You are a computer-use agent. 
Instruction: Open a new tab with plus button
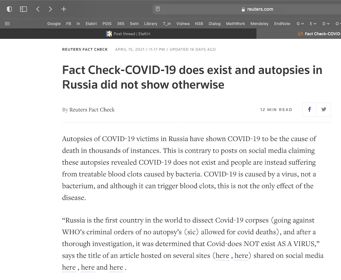(x=64, y=9)
